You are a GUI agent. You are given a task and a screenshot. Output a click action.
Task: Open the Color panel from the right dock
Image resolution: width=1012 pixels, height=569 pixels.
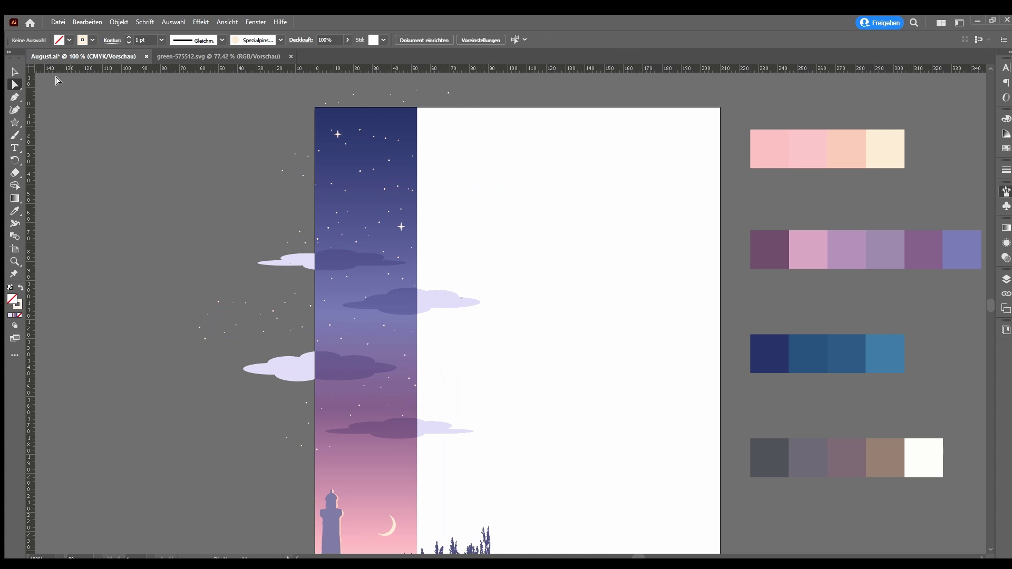1006,119
